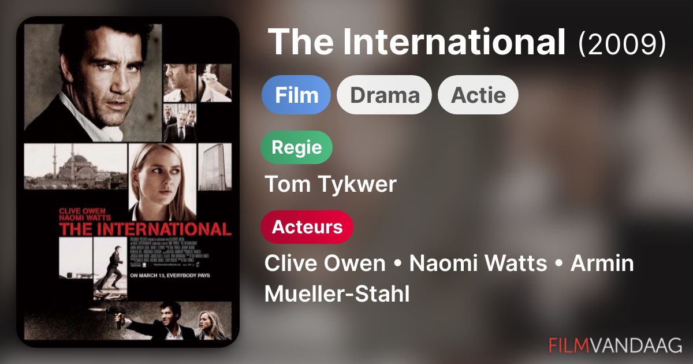Click the mosque skyline image on poster
Viewport: 693px width, 364px height.
75,166
